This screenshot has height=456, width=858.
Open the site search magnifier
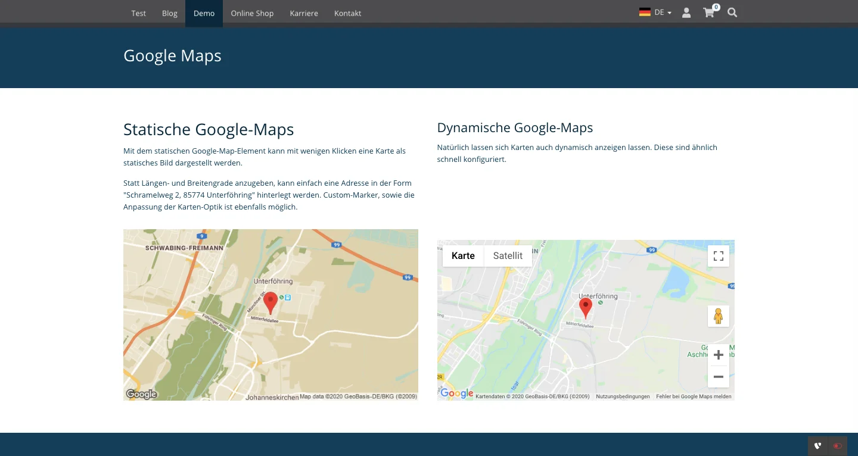(732, 13)
